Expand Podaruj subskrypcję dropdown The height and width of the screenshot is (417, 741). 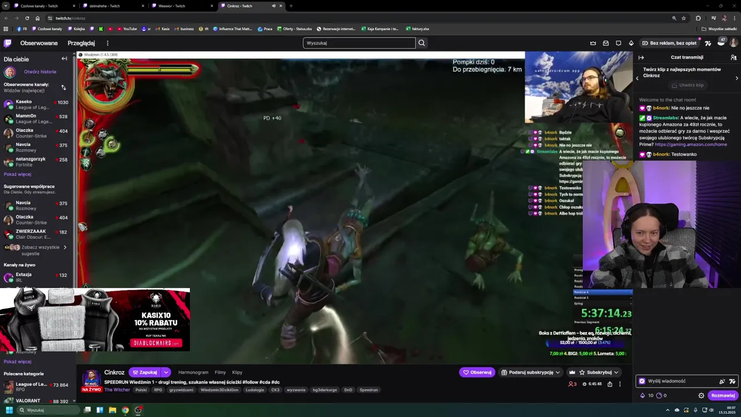pyautogui.click(x=557, y=372)
